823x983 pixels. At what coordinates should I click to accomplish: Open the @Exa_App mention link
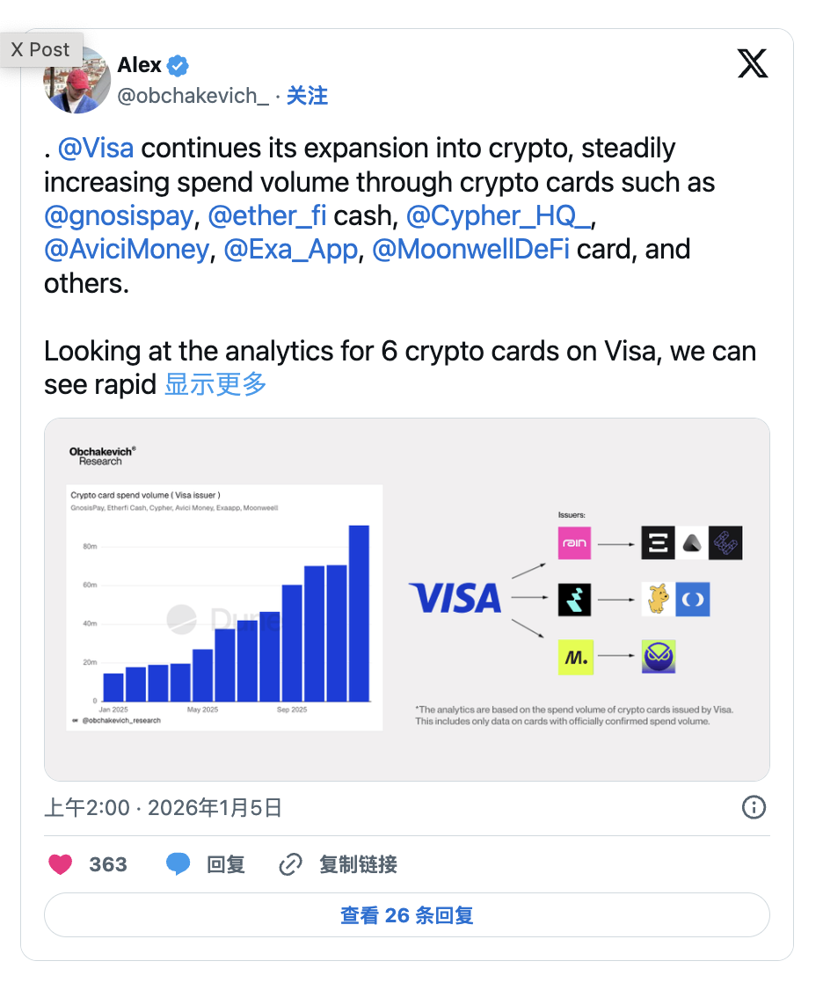coord(290,249)
